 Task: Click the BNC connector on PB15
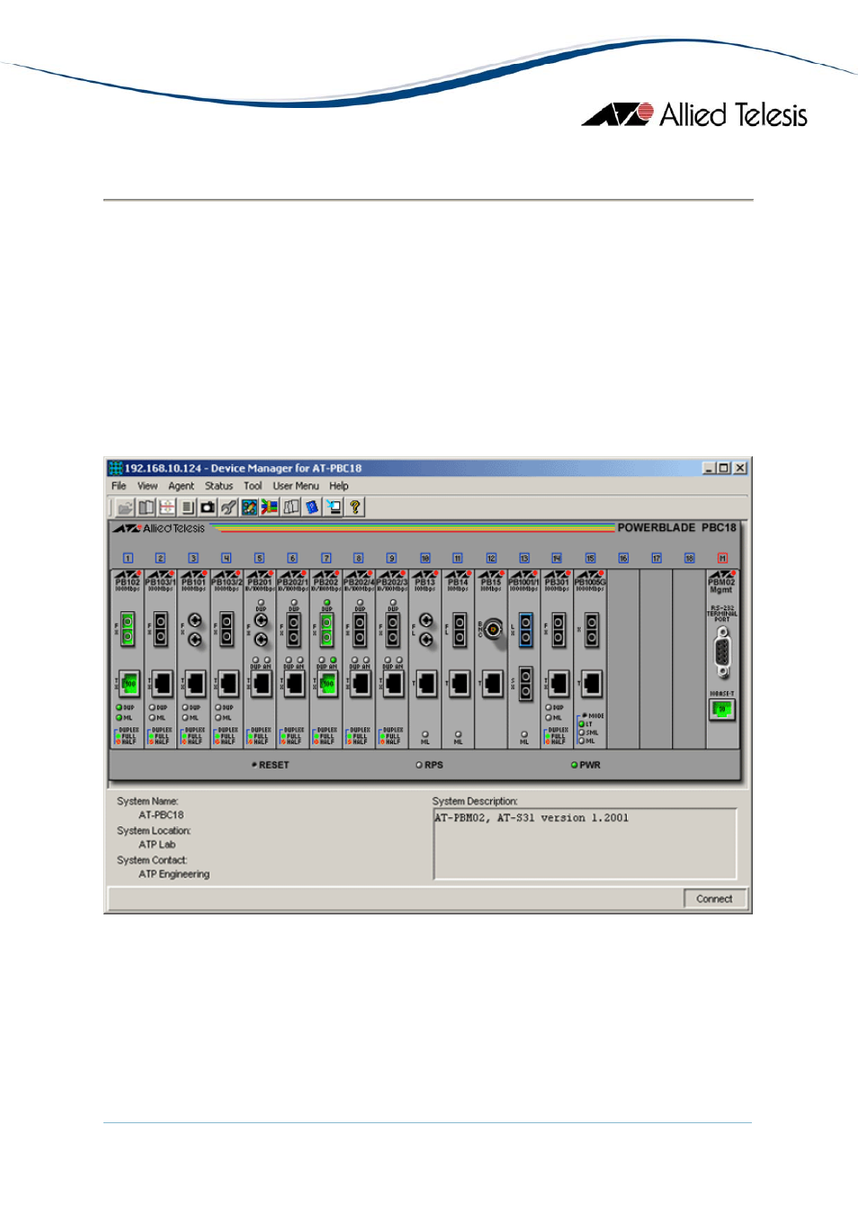[493, 629]
